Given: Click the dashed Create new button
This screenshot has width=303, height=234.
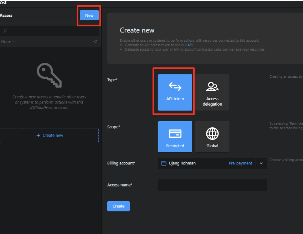Looking at the screenshot, I should (49, 136).
